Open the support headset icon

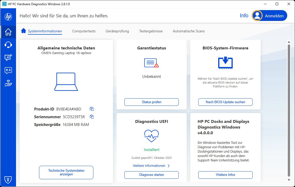[8, 45]
